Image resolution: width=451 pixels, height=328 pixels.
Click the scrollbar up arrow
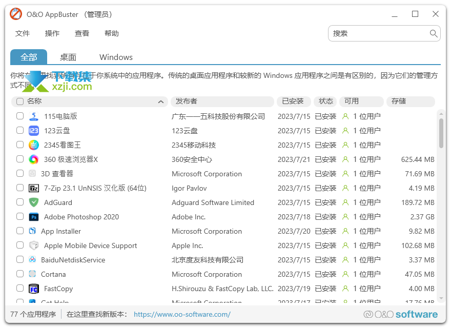point(441,114)
